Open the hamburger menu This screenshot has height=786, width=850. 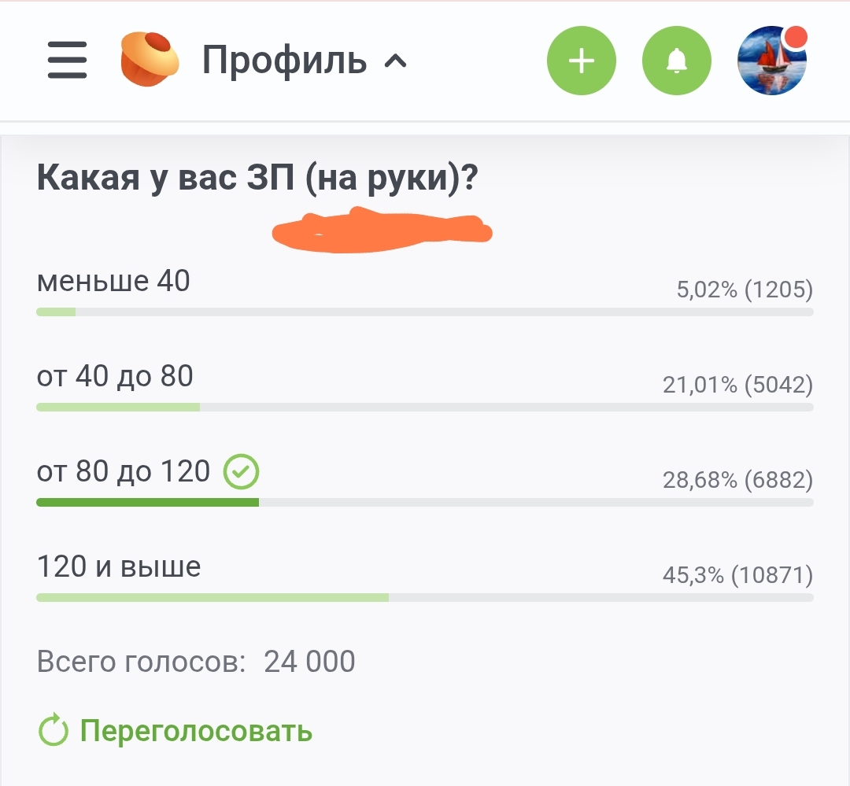pyautogui.click(x=67, y=60)
